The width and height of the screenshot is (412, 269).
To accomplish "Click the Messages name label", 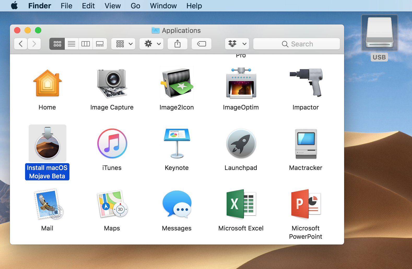I will (x=177, y=228).
